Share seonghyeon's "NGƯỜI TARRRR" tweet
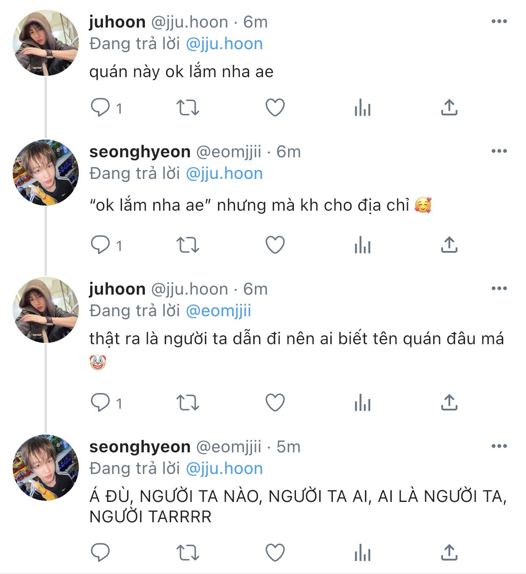Screen dimensions: 526x574 coord(449,553)
